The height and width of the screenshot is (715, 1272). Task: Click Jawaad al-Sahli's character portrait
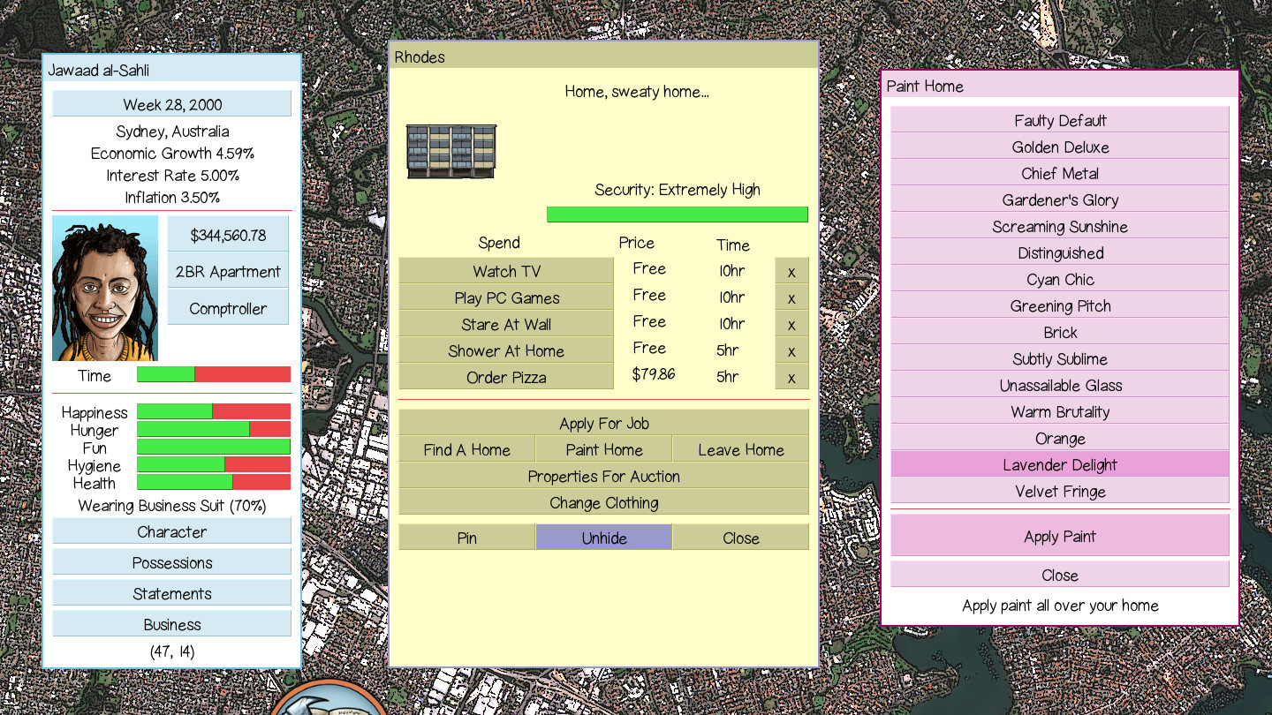point(105,289)
